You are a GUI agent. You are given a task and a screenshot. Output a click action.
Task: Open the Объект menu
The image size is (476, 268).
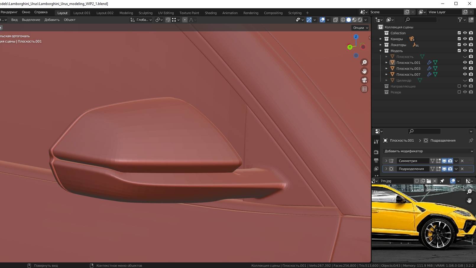tap(69, 20)
